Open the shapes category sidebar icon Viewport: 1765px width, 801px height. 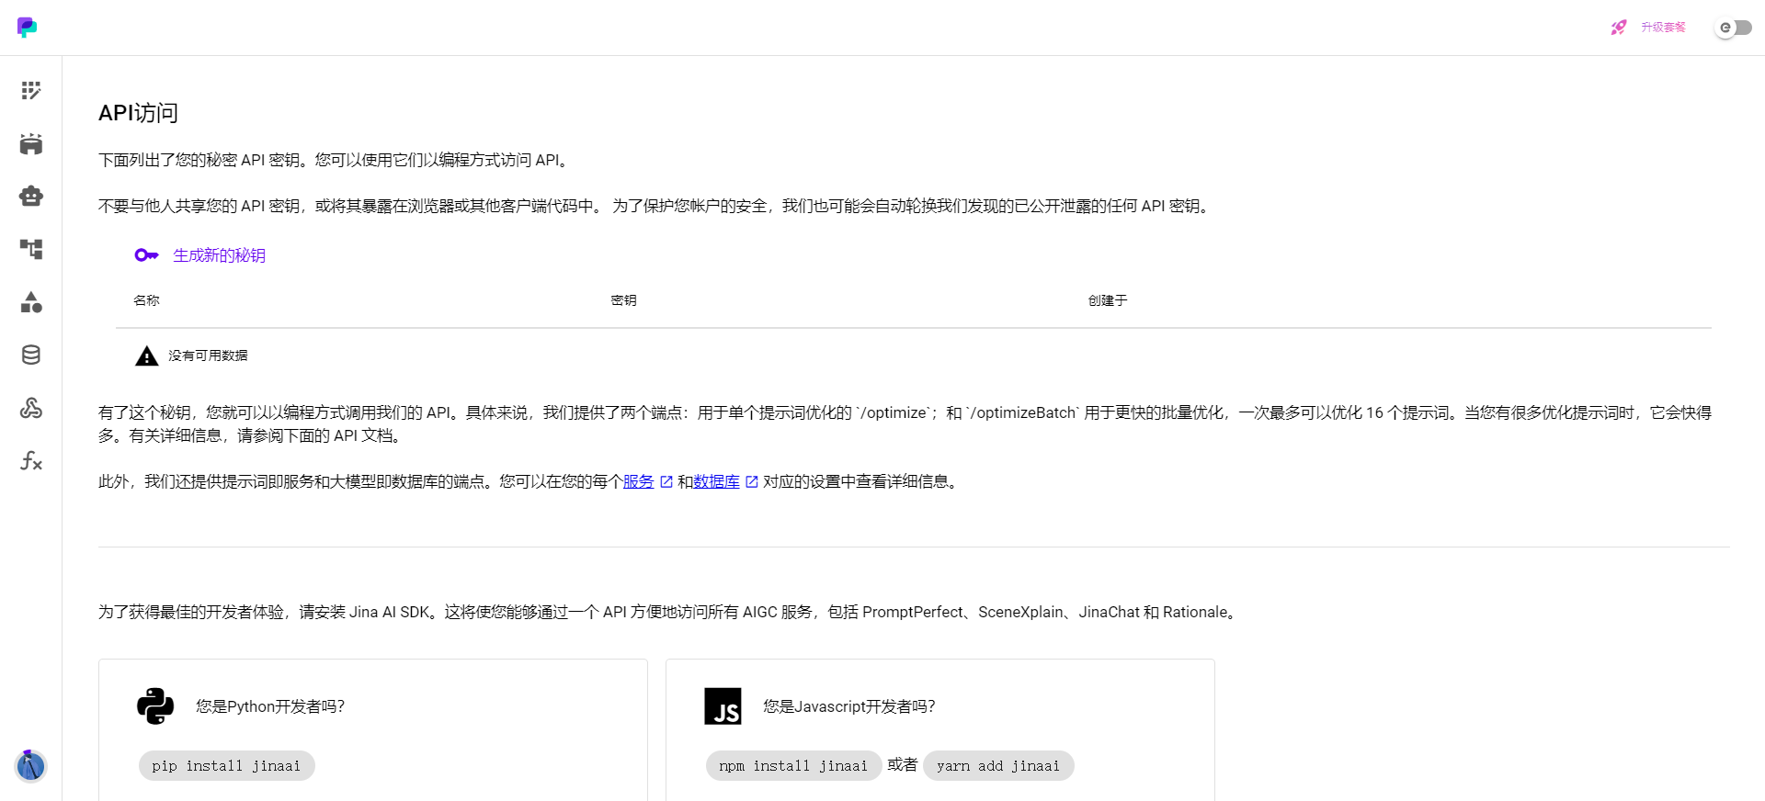[x=31, y=302]
